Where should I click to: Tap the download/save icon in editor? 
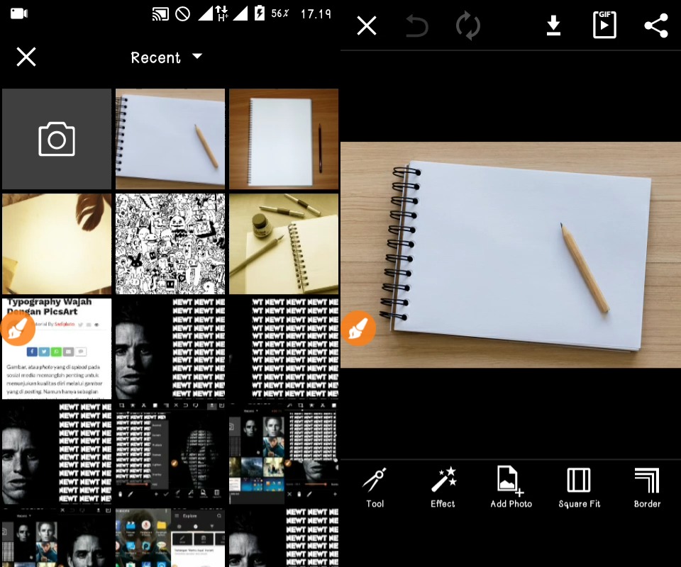pyautogui.click(x=553, y=26)
